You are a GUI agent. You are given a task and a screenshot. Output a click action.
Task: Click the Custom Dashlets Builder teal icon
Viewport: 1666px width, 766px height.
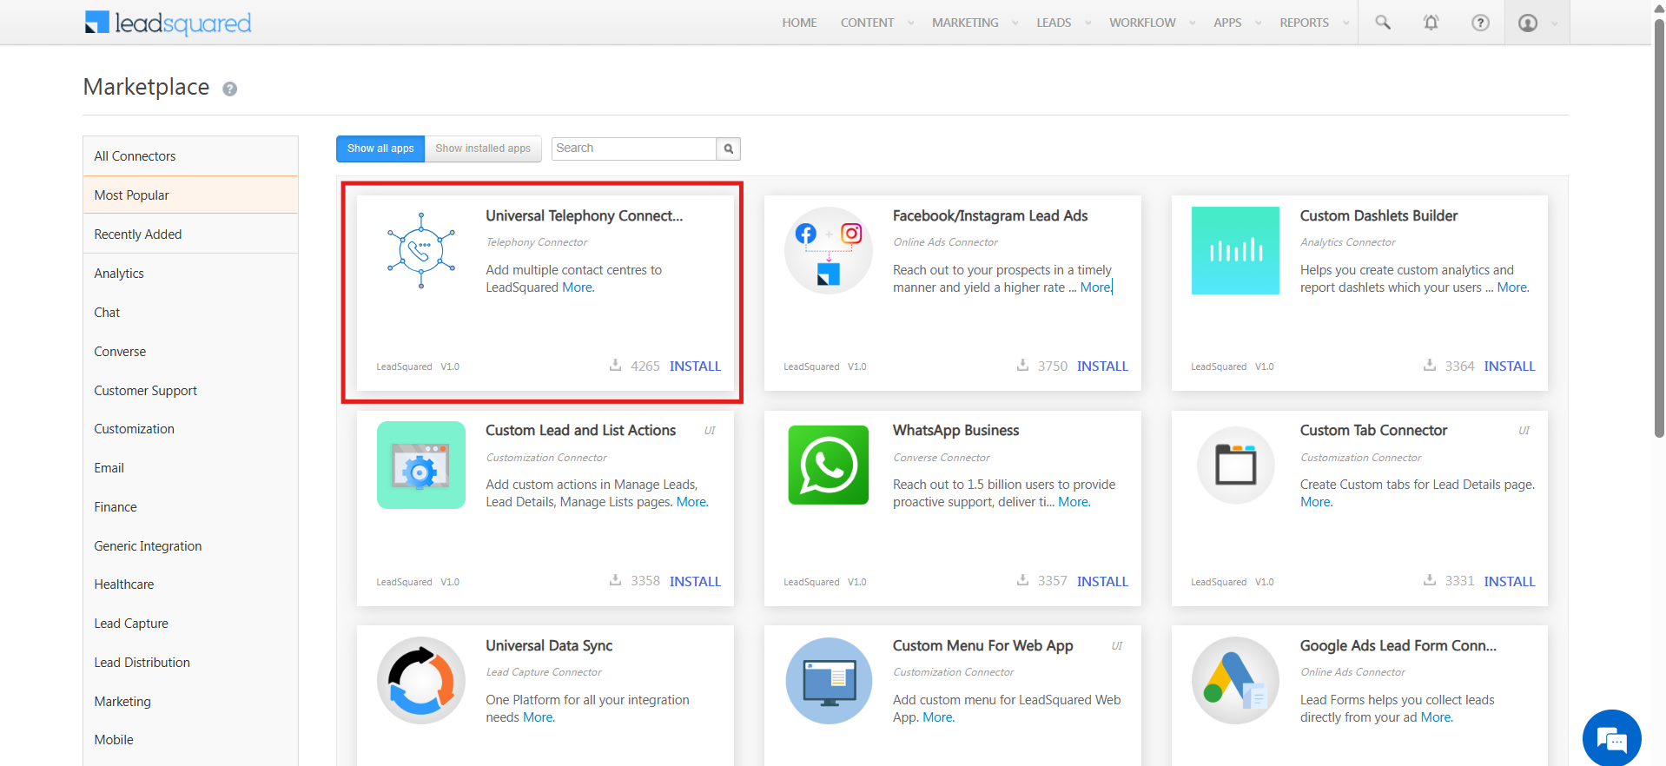click(1235, 250)
